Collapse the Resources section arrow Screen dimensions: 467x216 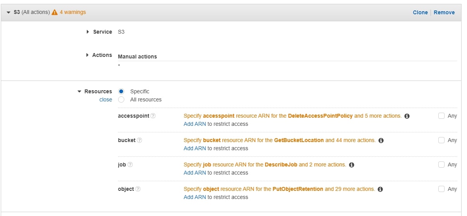coord(79,91)
